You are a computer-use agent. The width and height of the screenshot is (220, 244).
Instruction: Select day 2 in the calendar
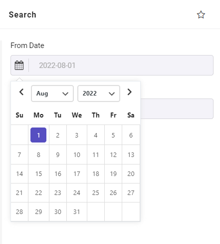[x=58, y=135]
